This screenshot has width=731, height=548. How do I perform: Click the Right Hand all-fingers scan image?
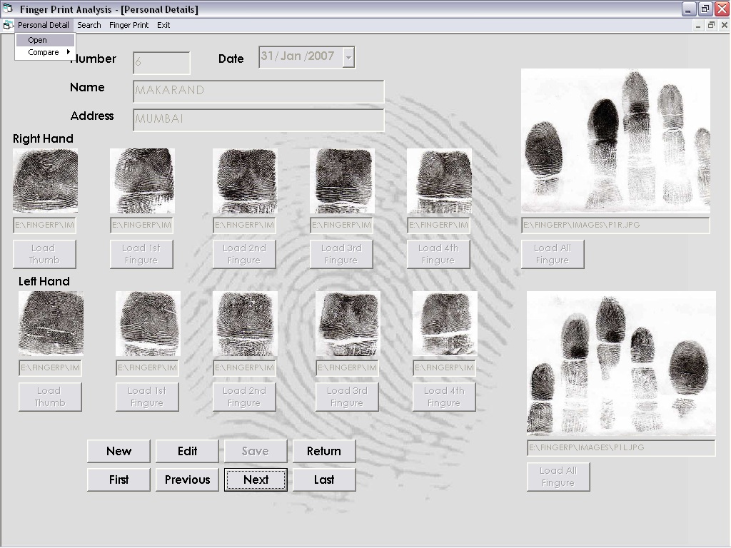coord(615,140)
